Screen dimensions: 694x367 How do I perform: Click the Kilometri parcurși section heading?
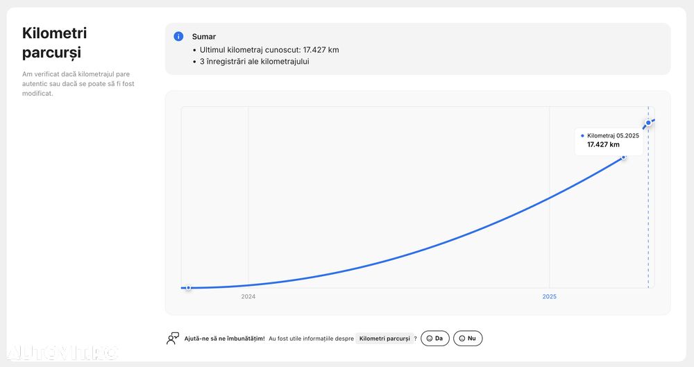click(x=54, y=43)
